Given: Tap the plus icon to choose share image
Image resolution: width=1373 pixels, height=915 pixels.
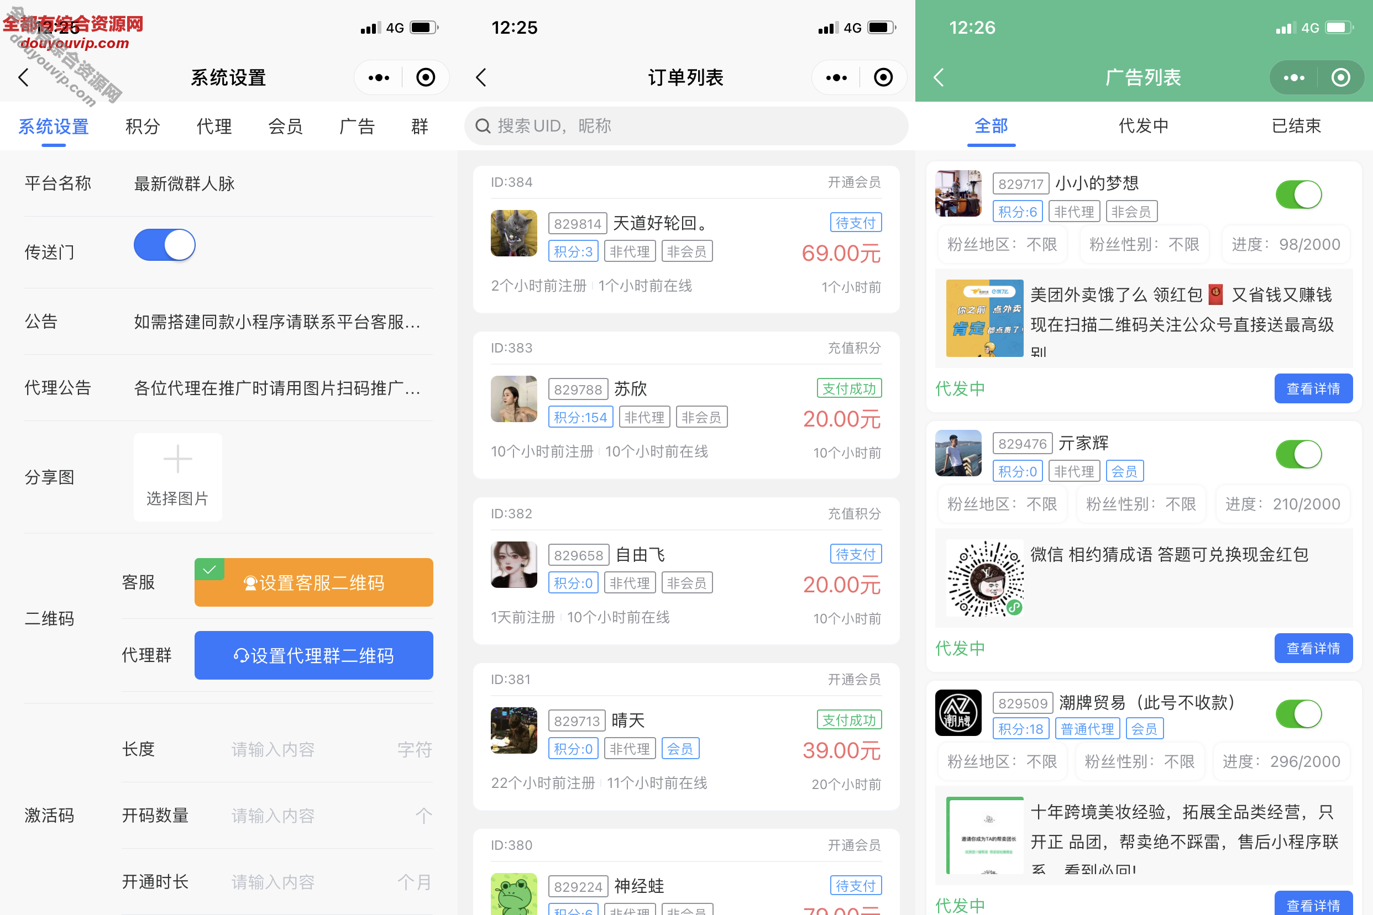Looking at the screenshot, I should [x=177, y=459].
